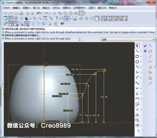Select the Circle sketch tool
The width and height of the screenshot is (157, 138).
[137, 62]
